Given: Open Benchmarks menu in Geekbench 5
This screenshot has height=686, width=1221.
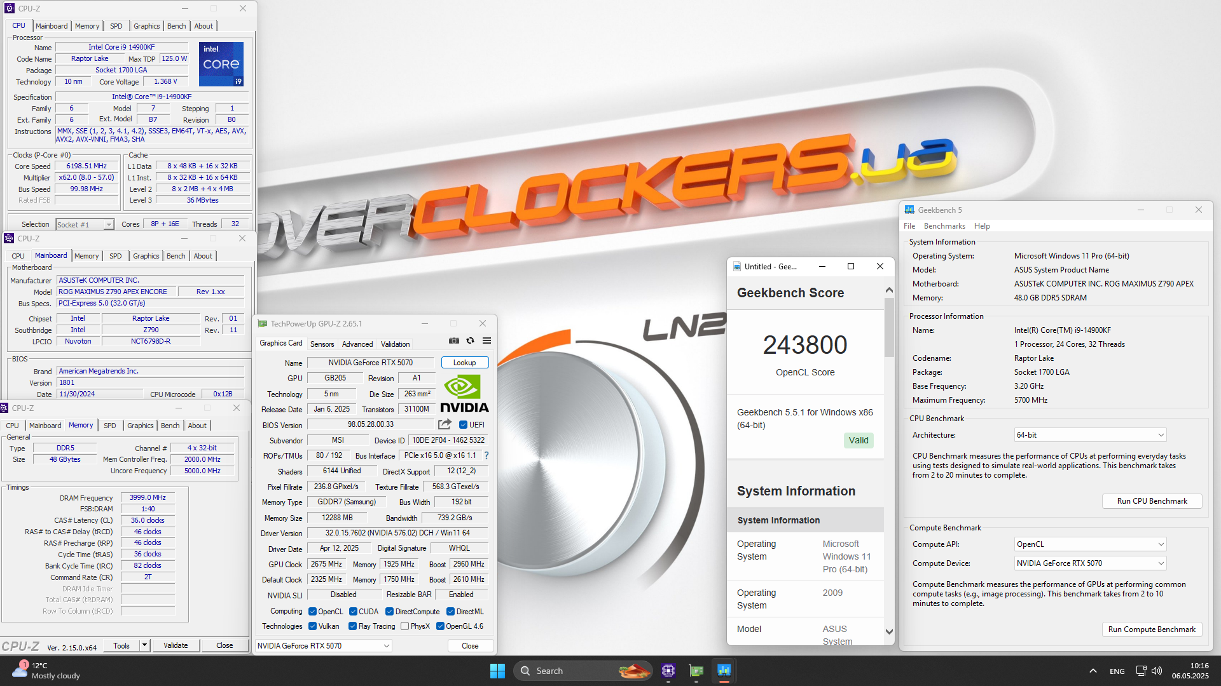Looking at the screenshot, I should click(x=944, y=226).
